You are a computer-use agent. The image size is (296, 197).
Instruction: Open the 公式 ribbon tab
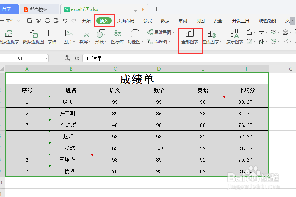tap(148, 21)
